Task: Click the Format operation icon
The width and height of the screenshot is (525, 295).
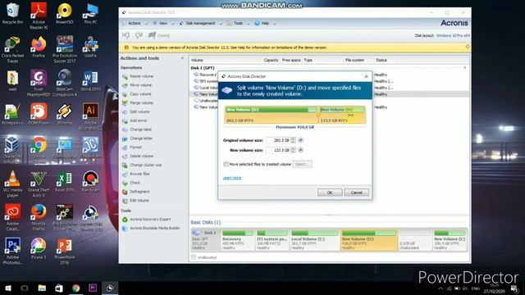Action: (125, 147)
